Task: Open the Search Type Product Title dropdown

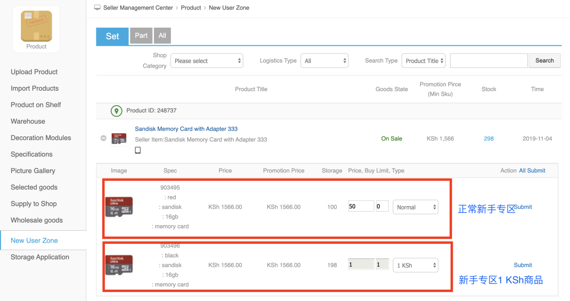Action: click(424, 61)
